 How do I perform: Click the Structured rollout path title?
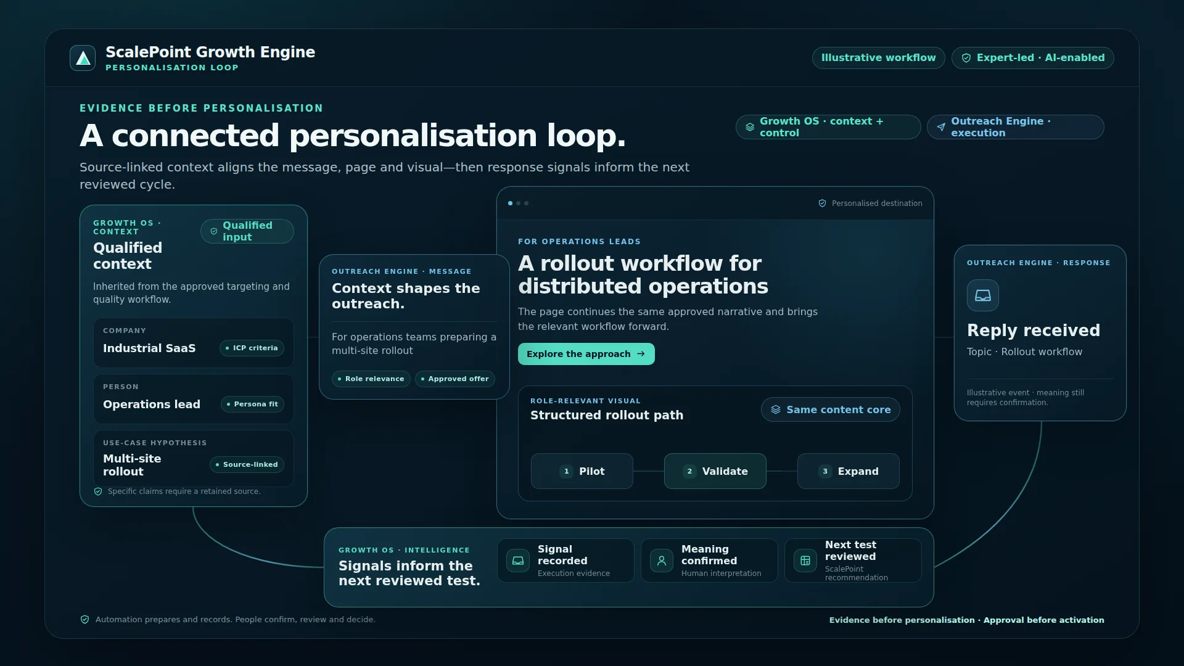click(x=607, y=415)
